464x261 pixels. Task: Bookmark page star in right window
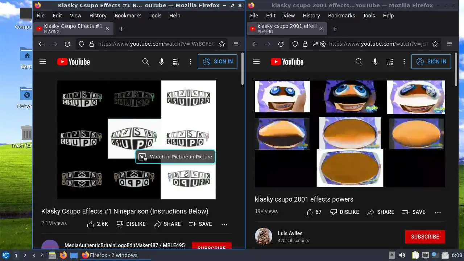[435, 44]
